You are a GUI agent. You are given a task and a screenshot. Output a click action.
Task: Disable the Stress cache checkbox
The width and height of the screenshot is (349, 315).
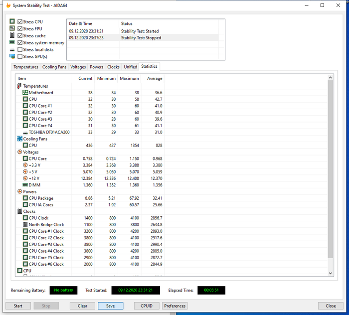[x=20, y=35]
